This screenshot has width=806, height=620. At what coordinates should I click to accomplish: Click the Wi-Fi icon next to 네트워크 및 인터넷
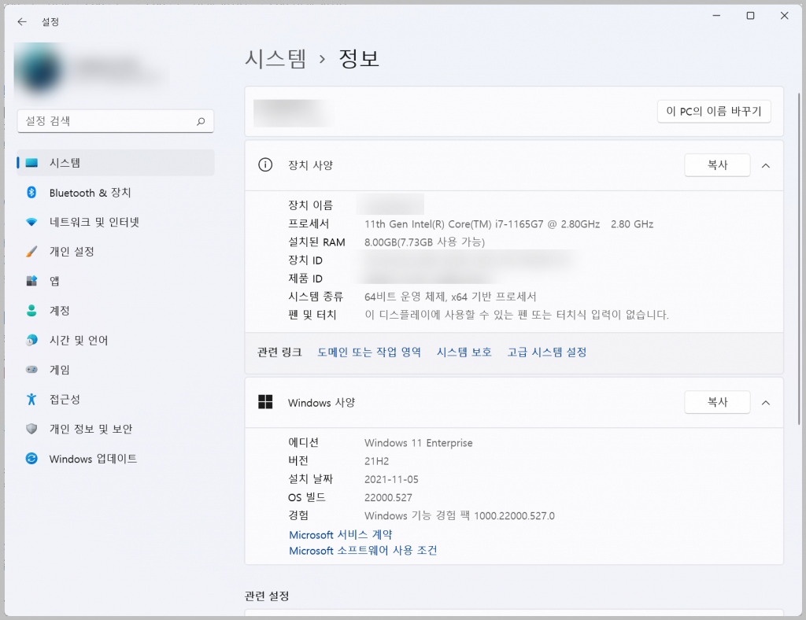click(31, 222)
